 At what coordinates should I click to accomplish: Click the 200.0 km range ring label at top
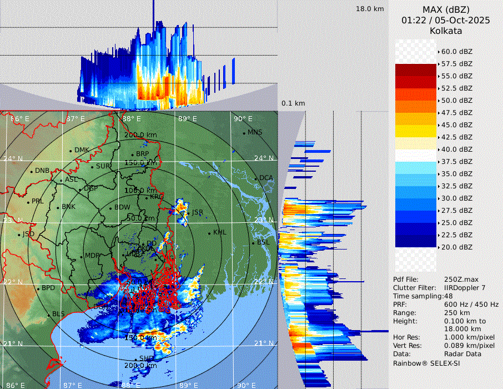click(x=140, y=135)
